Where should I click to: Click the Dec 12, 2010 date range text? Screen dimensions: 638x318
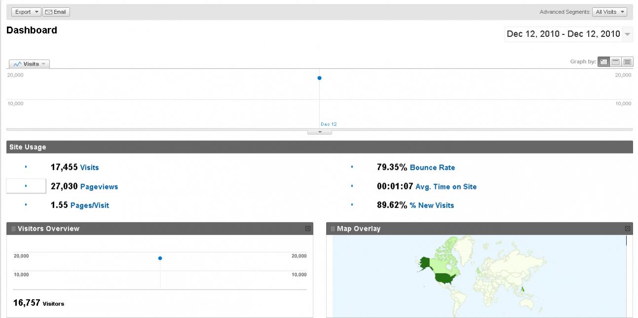(563, 34)
